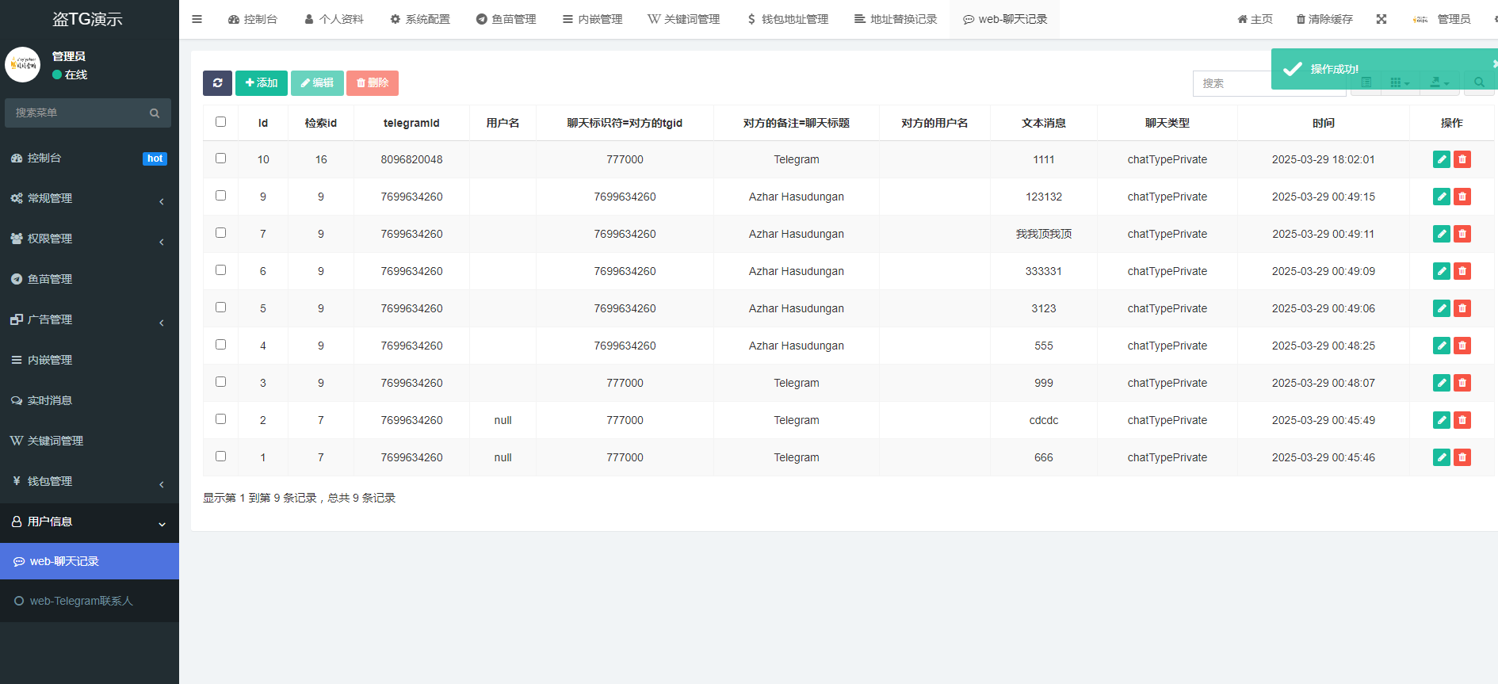Click the search magnifier icon in sidebar
1498x684 pixels.
tap(155, 113)
